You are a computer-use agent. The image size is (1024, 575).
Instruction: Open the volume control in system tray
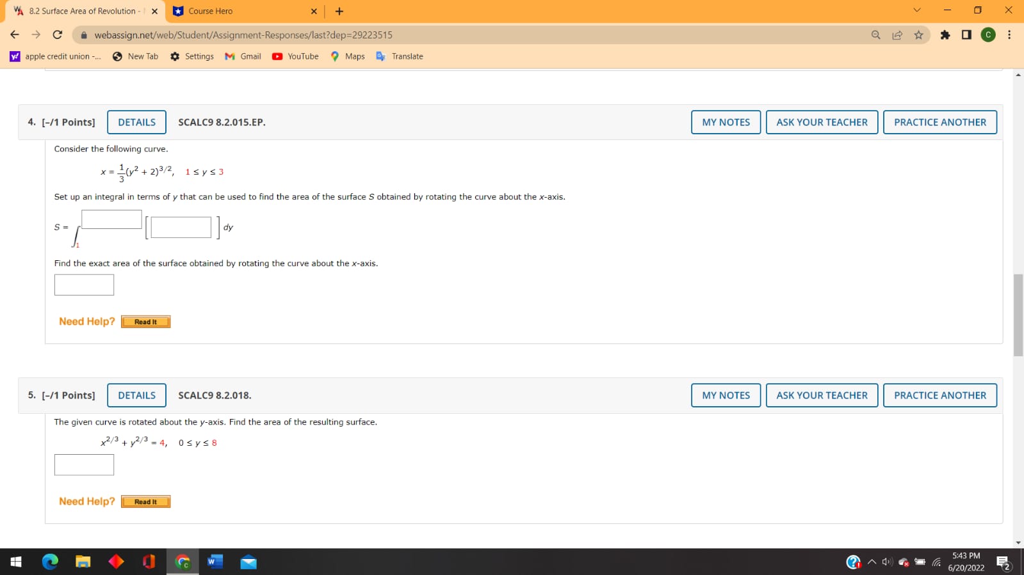pos(887,562)
